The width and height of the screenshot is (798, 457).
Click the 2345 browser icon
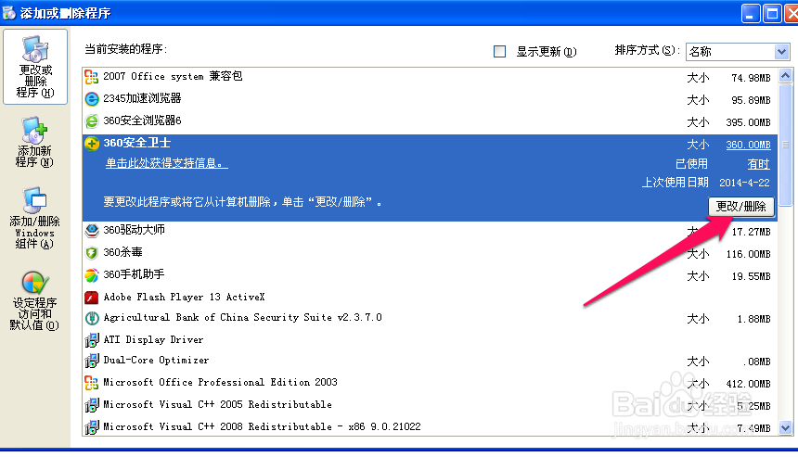coord(92,99)
